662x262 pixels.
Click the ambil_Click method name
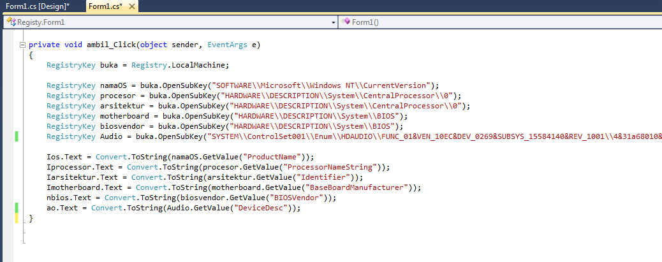(112, 45)
